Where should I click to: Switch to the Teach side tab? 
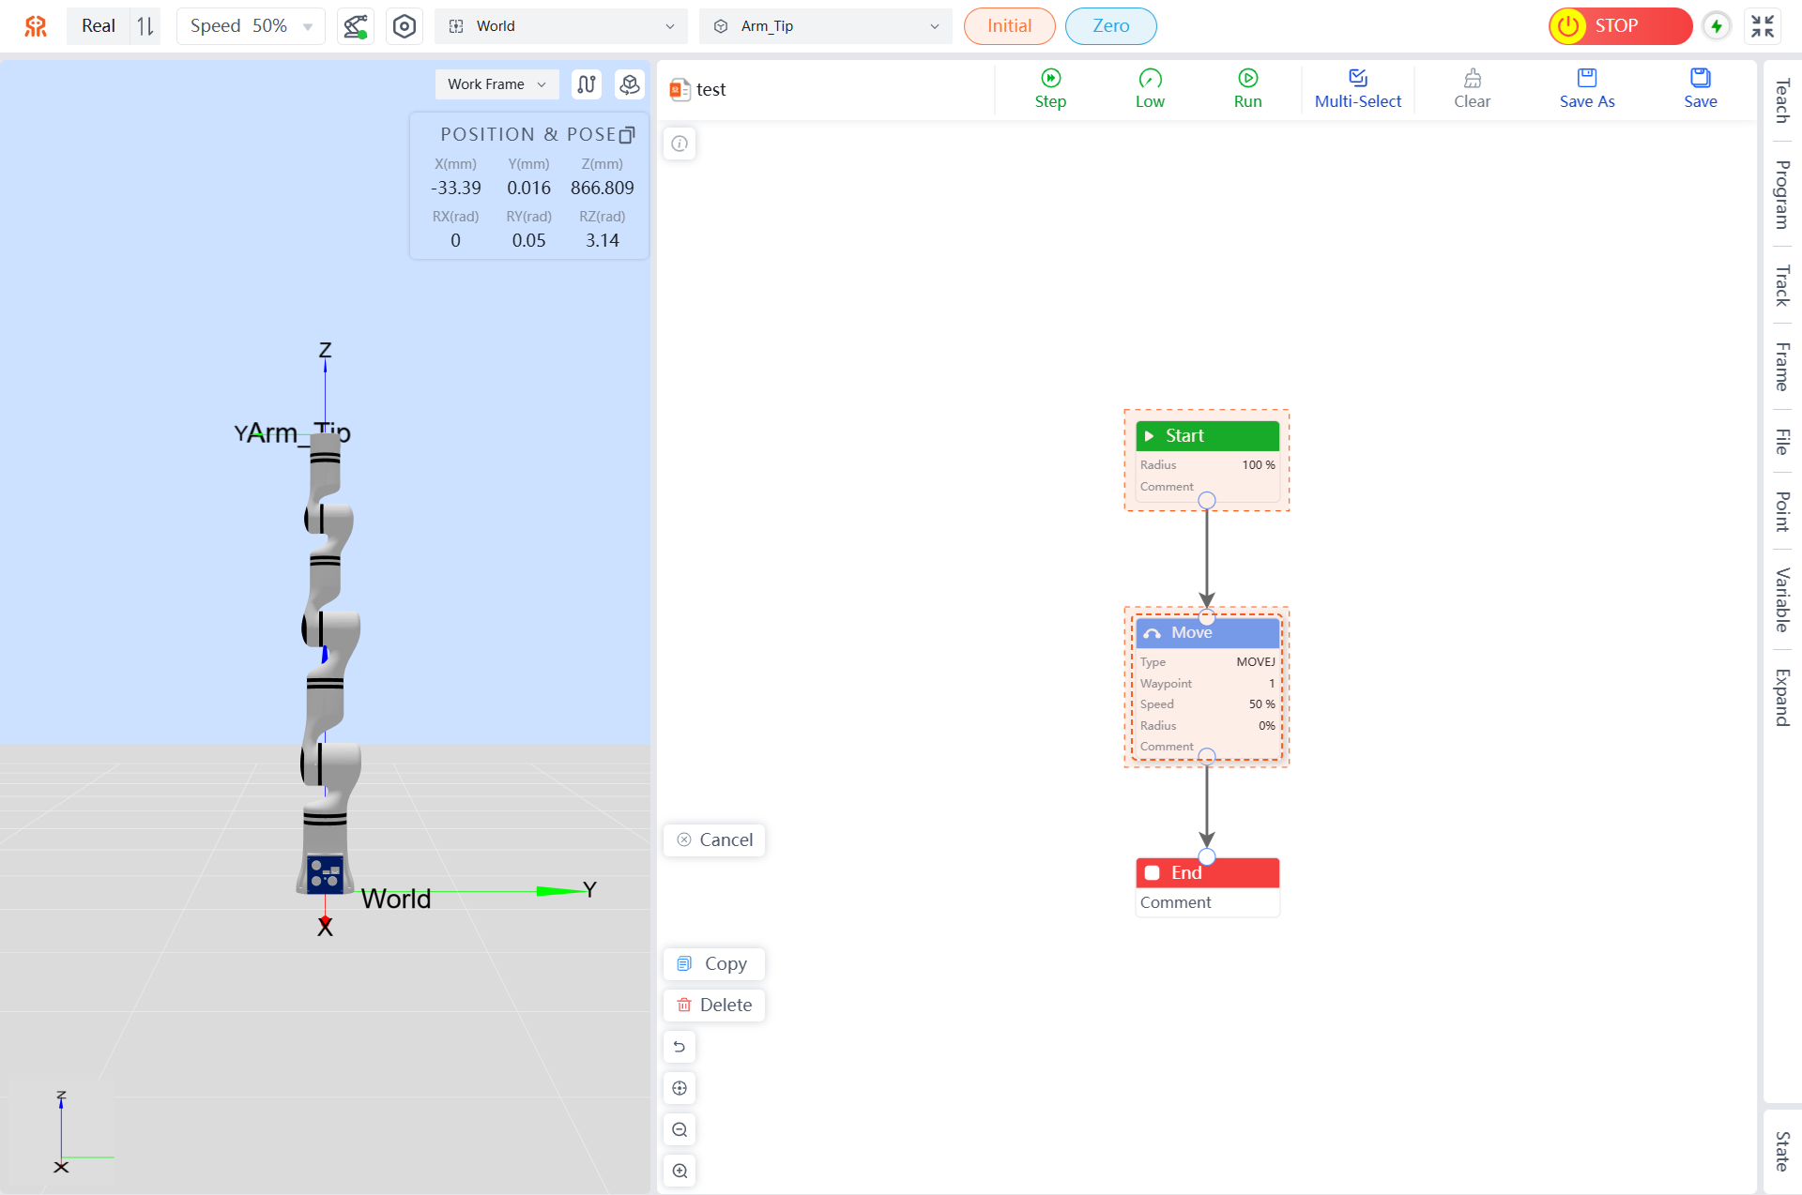coord(1782,100)
